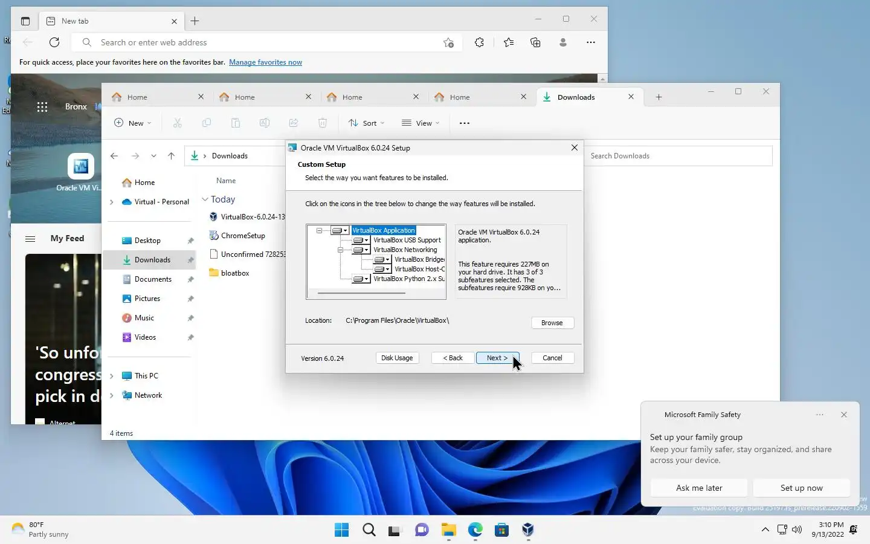Viewport: 870px width, 544px height.
Task: Expand Network in navigation pane
Action: pyautogui.click(x=111, y=395)
